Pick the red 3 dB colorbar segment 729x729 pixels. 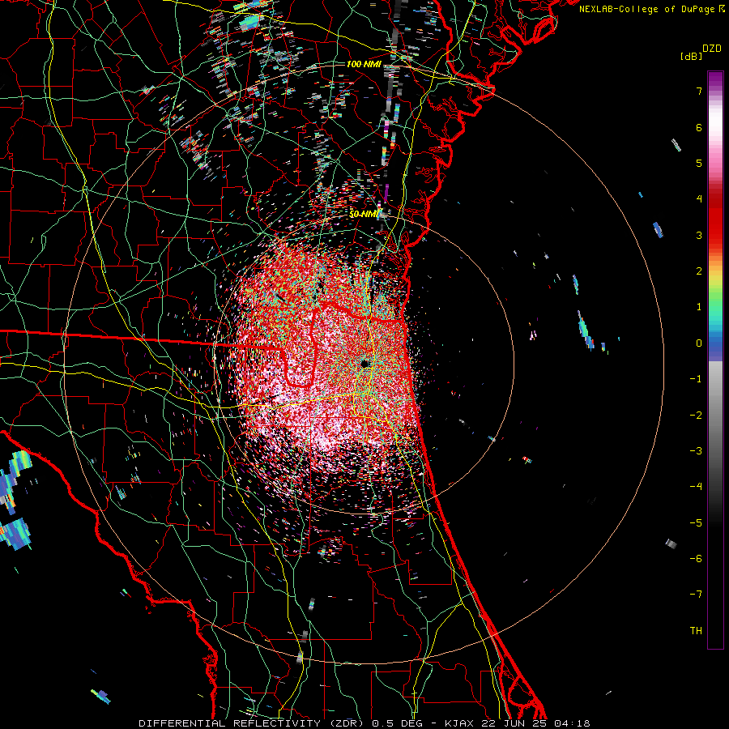(x=715, y=235)
